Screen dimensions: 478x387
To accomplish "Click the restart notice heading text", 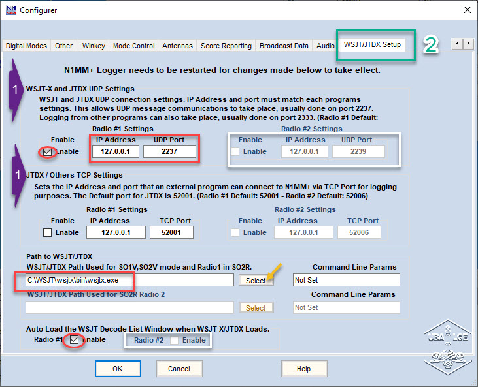I will coord(222,70).
